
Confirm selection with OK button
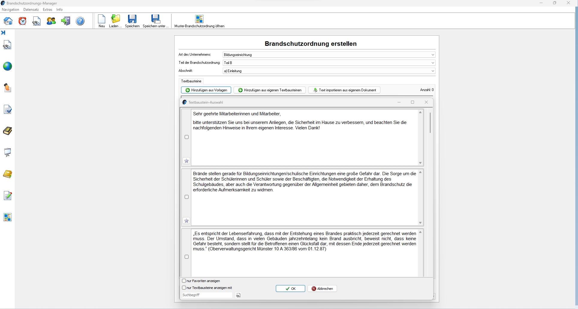[290, 289]
